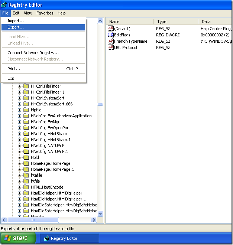This screenshot has width=233, height=245.
Task: Click the (Default) string value icon
Action: [111, 28]
